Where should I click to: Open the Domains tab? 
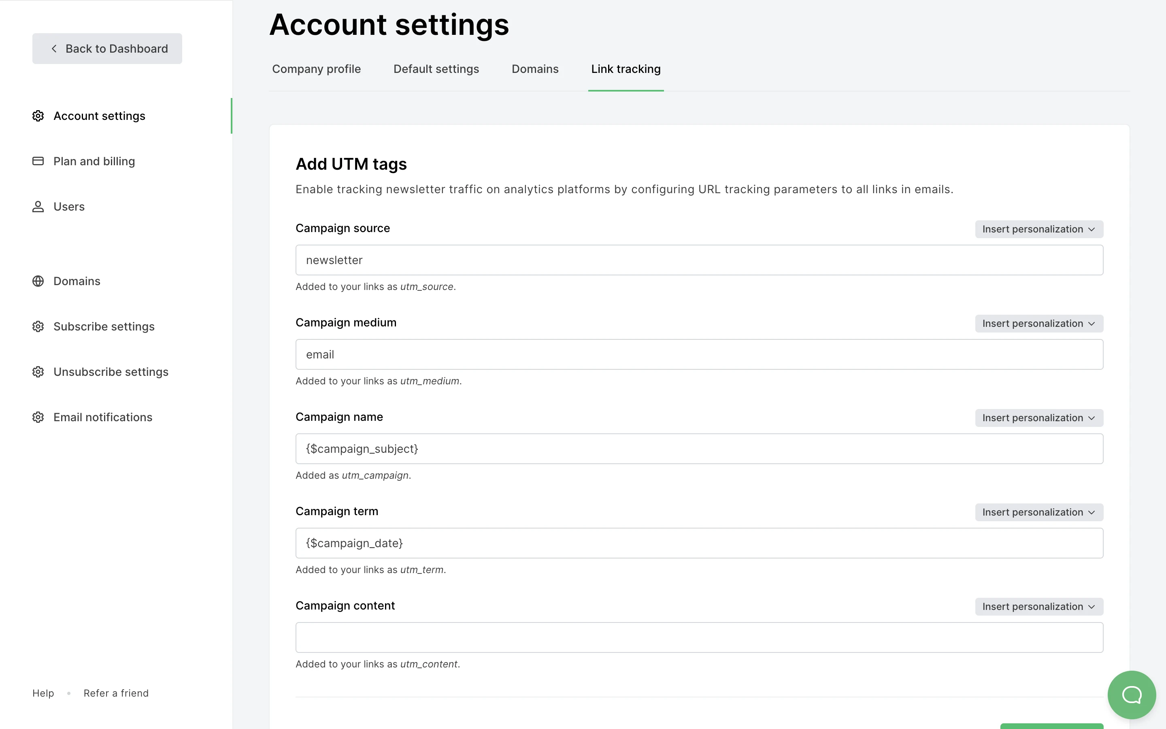point(535,69)
